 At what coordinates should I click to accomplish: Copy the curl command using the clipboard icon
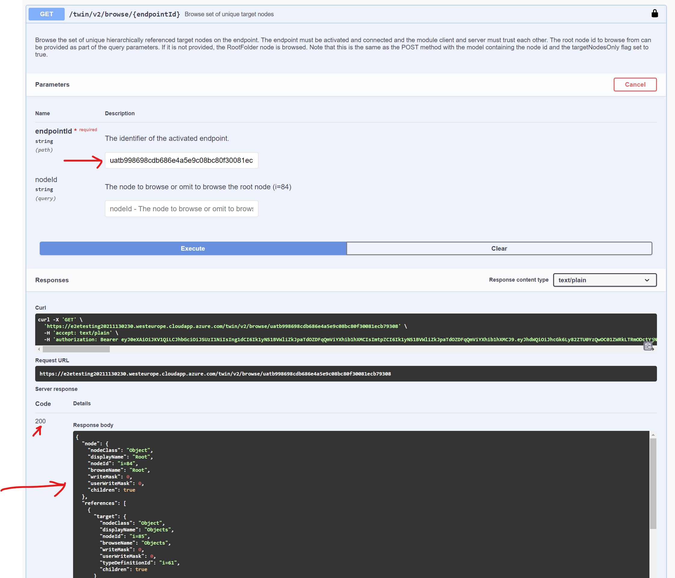(x=648, y=346)
